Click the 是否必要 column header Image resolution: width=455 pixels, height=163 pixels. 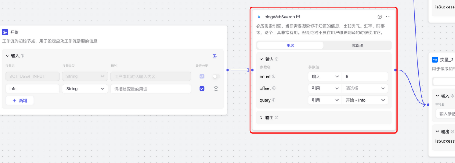tap(202, 66)
